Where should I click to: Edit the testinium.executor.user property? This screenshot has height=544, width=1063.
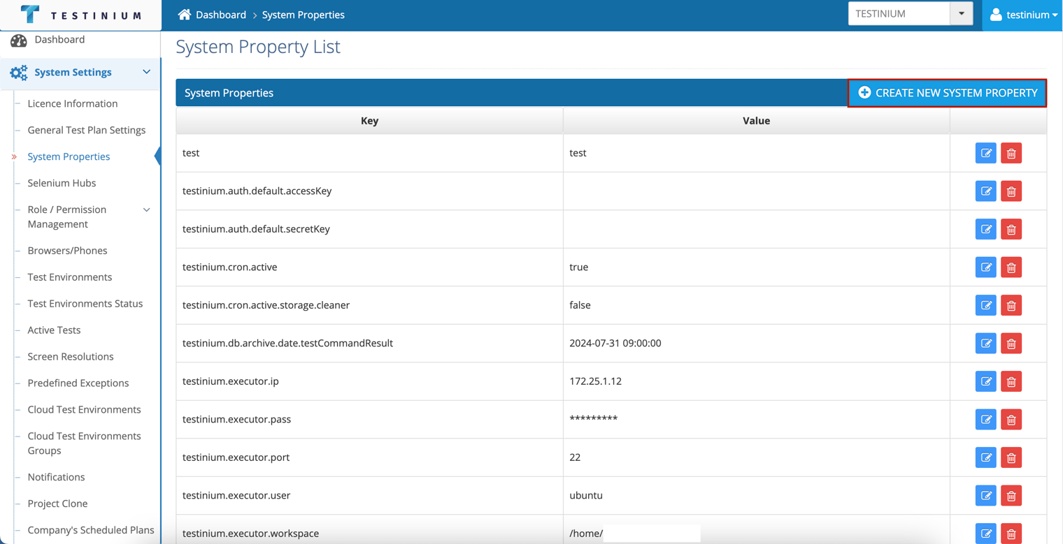(986, 496)
